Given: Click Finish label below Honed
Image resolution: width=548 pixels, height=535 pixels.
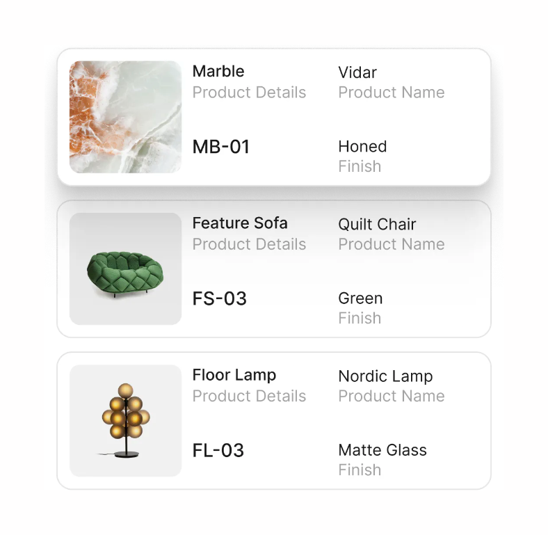Looking at the screenshot, I should point(360,166).
